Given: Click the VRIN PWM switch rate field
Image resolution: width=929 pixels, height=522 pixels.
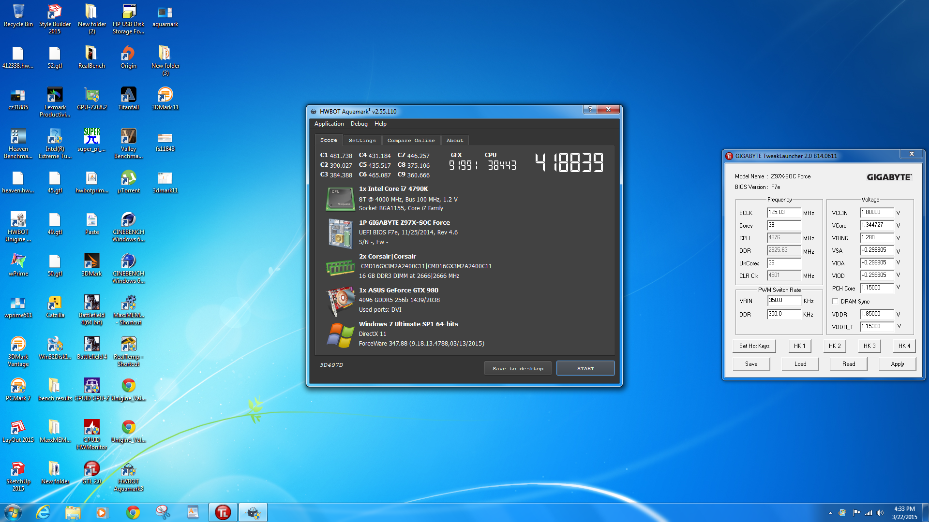Looking at the screenshot, I should (784, 300).
